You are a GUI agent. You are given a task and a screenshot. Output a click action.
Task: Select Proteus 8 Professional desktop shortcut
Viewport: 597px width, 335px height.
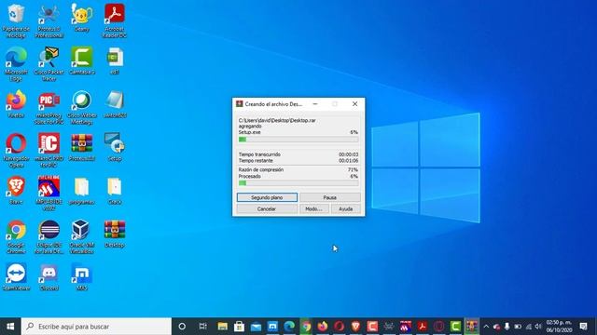coord(49,20)
